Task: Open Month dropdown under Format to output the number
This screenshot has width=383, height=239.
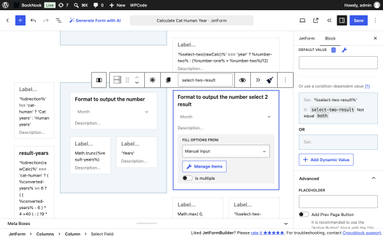Action: (x=113, y=112)
